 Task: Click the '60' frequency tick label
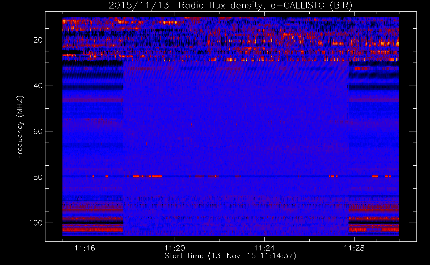[x=38, y=131]
